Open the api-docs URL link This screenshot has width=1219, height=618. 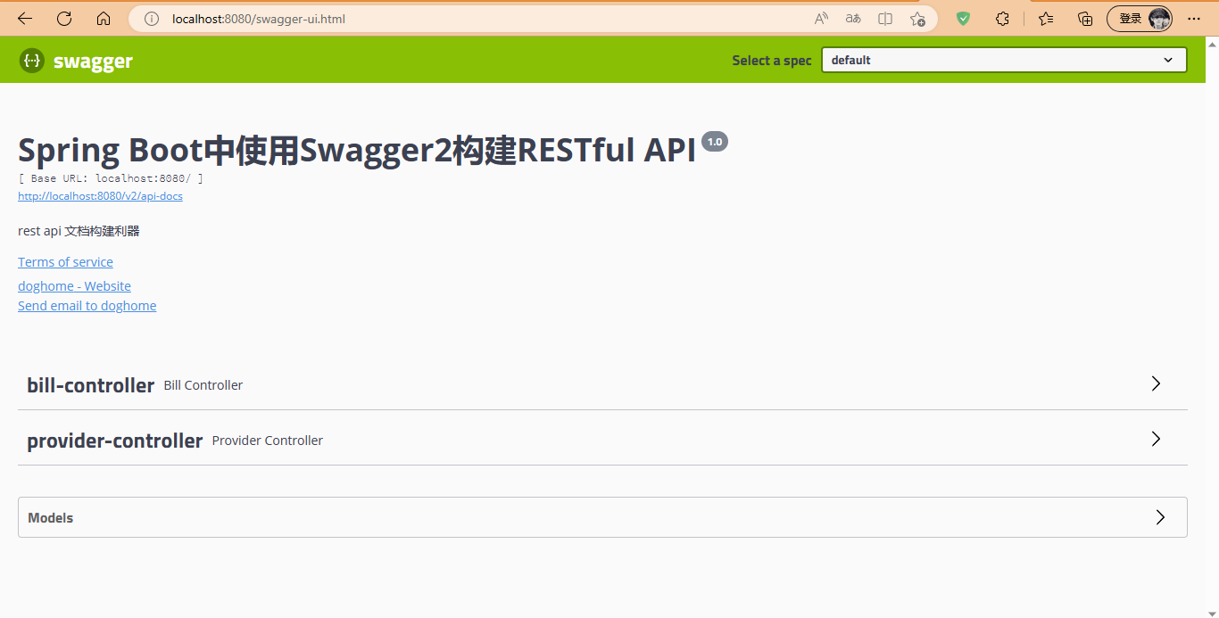point(100,195)
